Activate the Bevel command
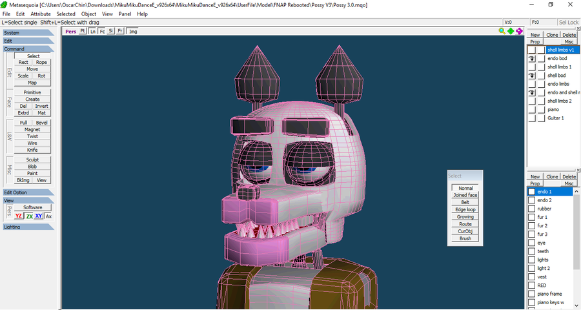Viewport: 581px width, 310px height. (x=41, y=122)
